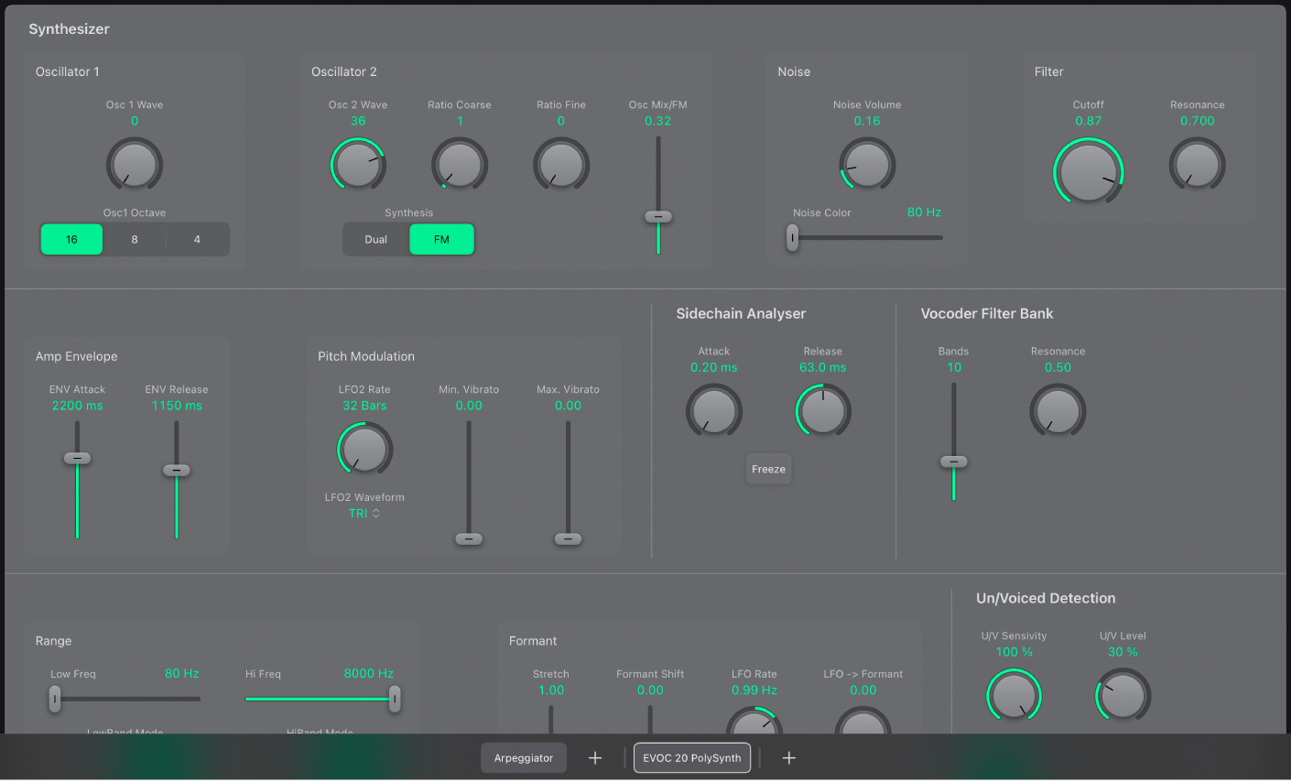1291x782 pixels.
Task: Click the Noise Color slider handle
Action: tap(793, 238)
